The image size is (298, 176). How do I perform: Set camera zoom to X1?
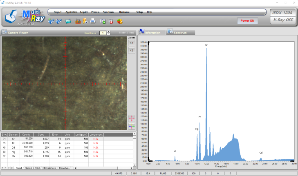coord(132,43)
